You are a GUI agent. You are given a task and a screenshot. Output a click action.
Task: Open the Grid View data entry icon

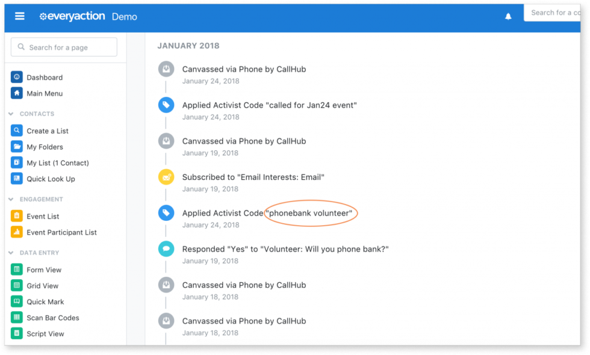tap(16, 285)
